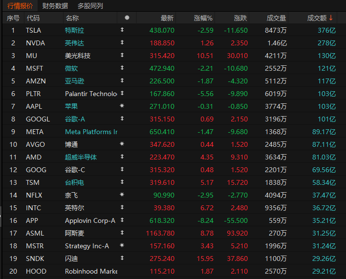Click the latest price 1163.780
Screen dimensions: 346x279
[x=160, y=233]
